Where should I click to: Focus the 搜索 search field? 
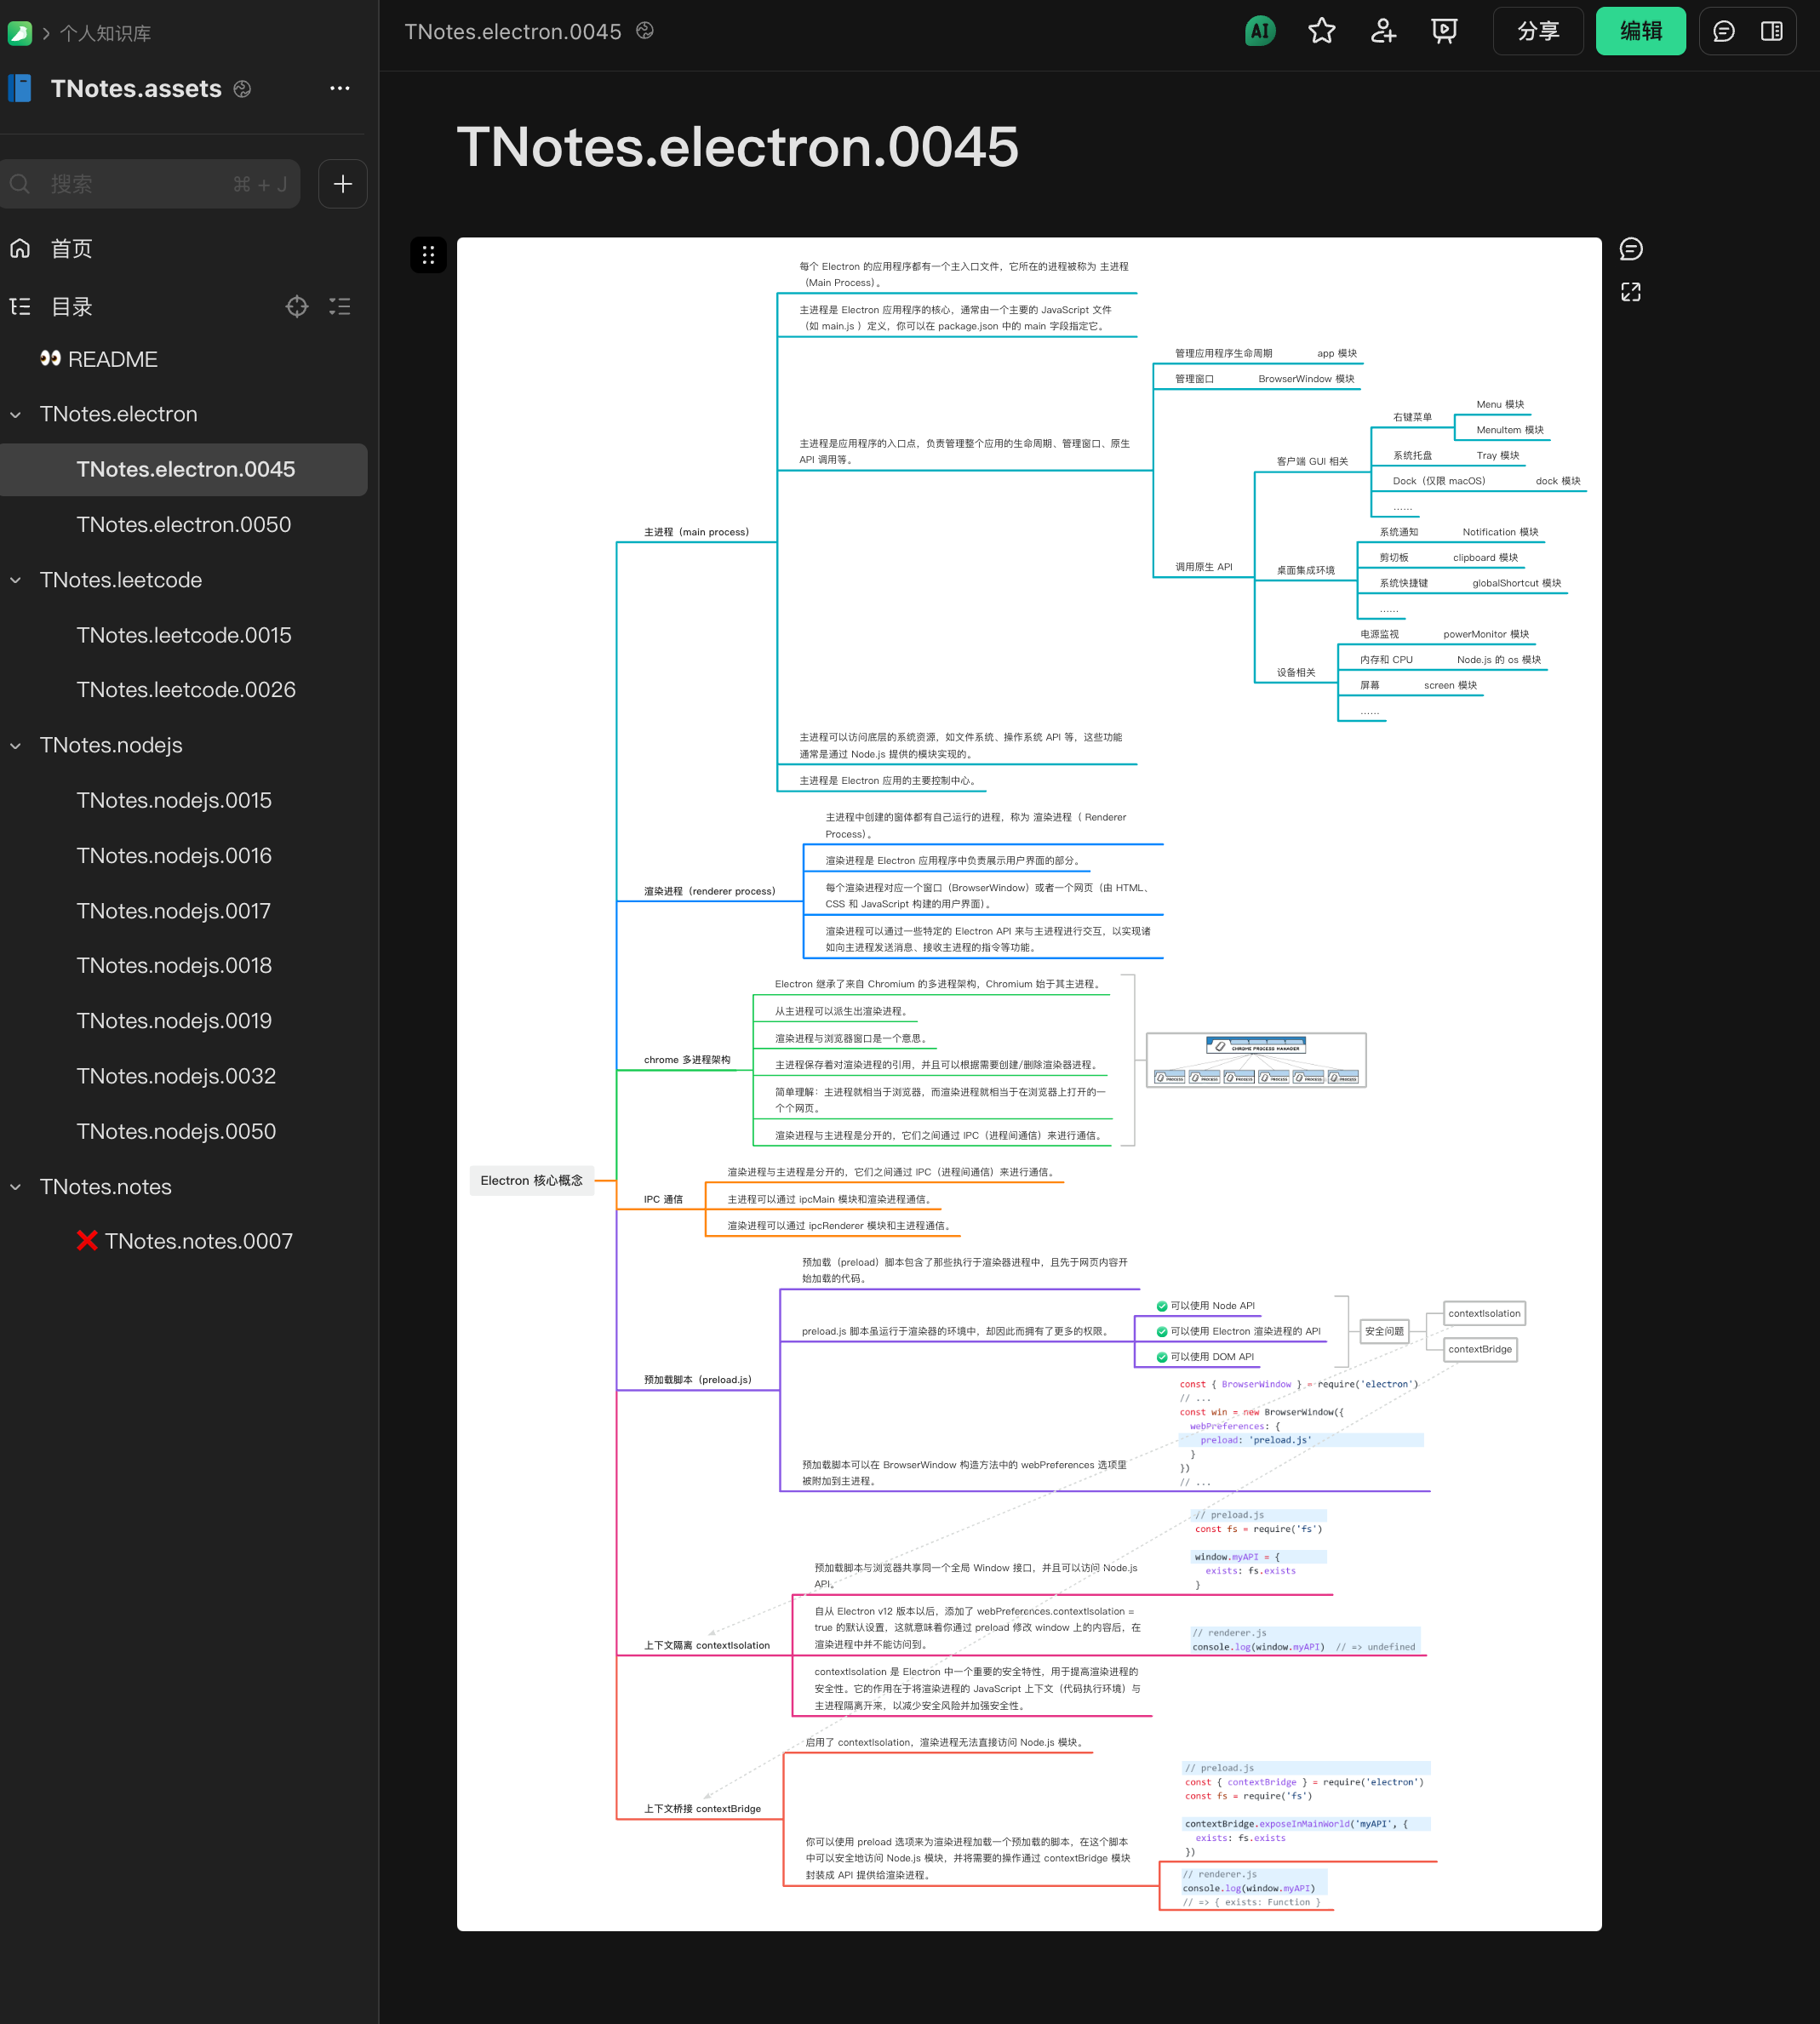pos(150,184)
